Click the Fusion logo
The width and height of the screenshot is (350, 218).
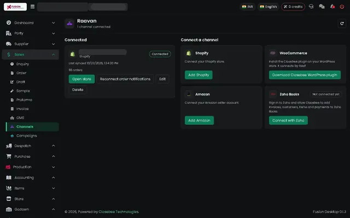(15, 7)
